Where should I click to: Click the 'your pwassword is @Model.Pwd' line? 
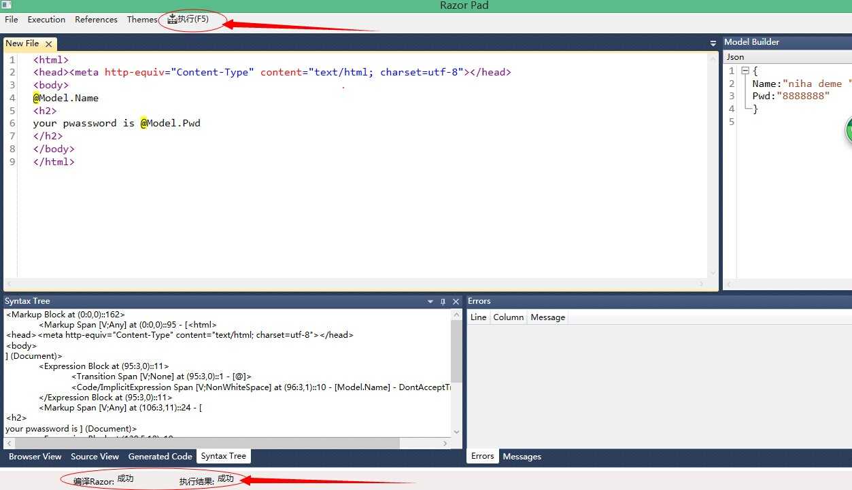tap(116, 123)
